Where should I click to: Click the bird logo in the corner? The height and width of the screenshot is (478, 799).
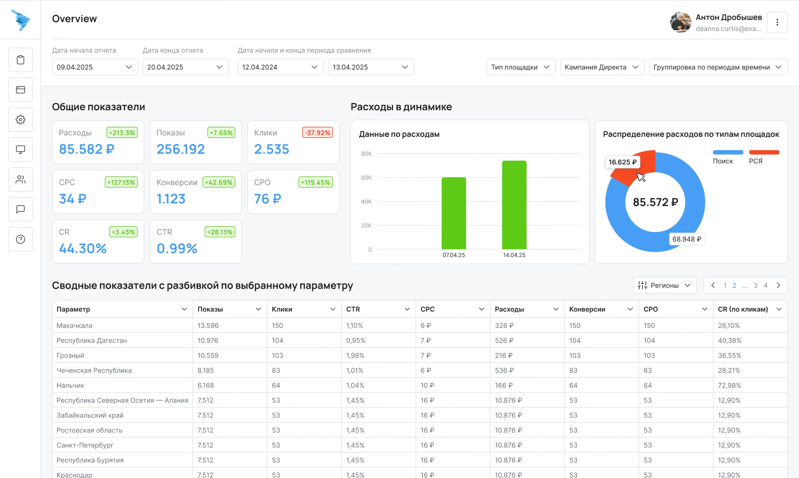pyautogui.click(x=20, y=20)
